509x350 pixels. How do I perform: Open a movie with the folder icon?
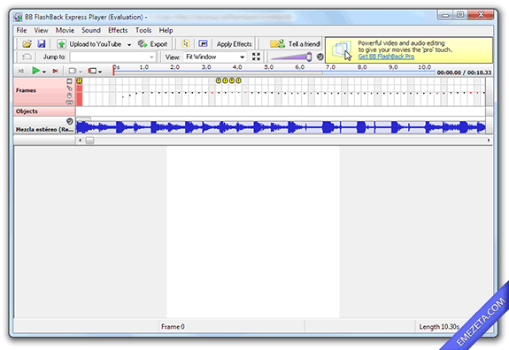click(x=27, y=44)
